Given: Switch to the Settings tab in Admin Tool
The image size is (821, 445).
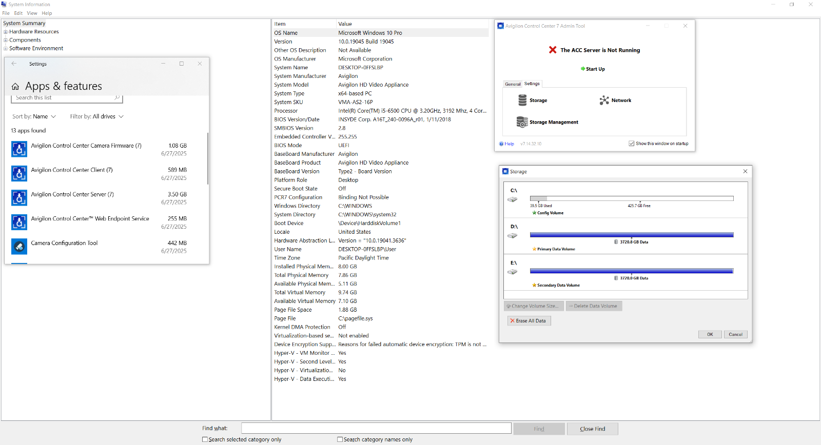Looking at the screenshot, I should point(532,84).
